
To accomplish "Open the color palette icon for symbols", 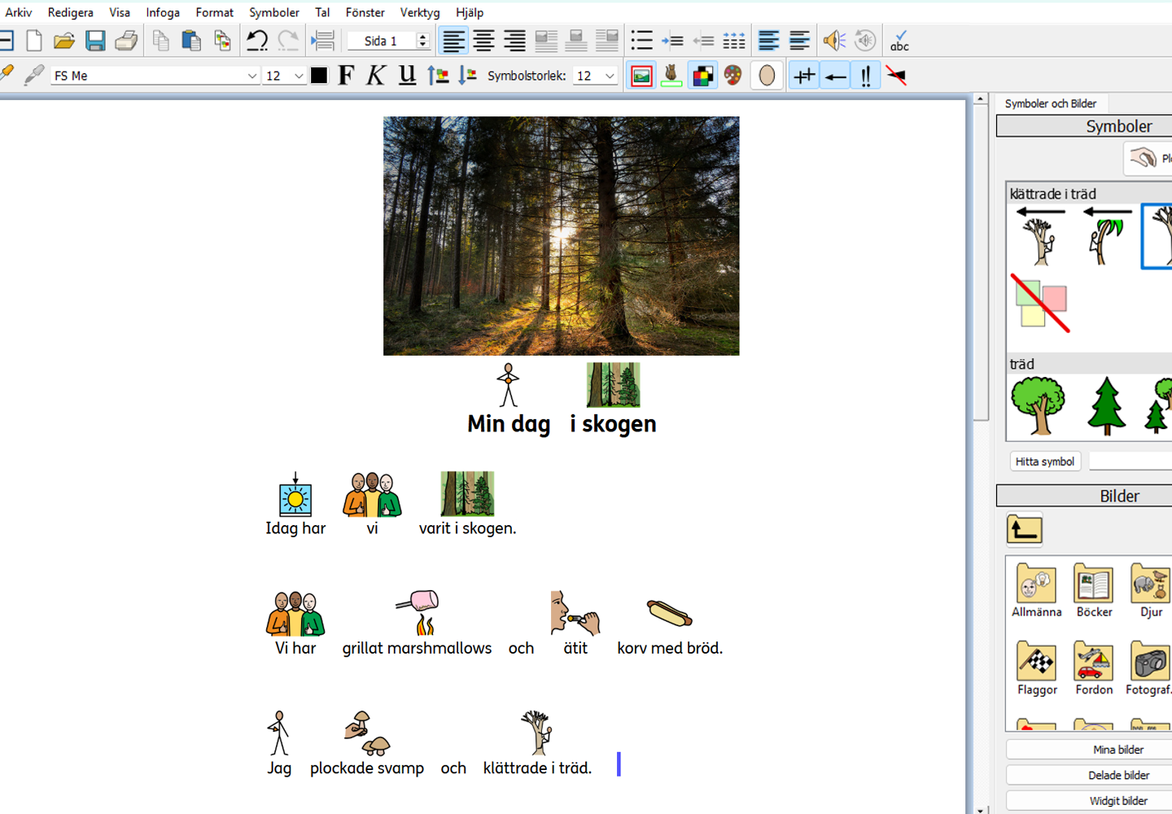I will tap(733, 76).
